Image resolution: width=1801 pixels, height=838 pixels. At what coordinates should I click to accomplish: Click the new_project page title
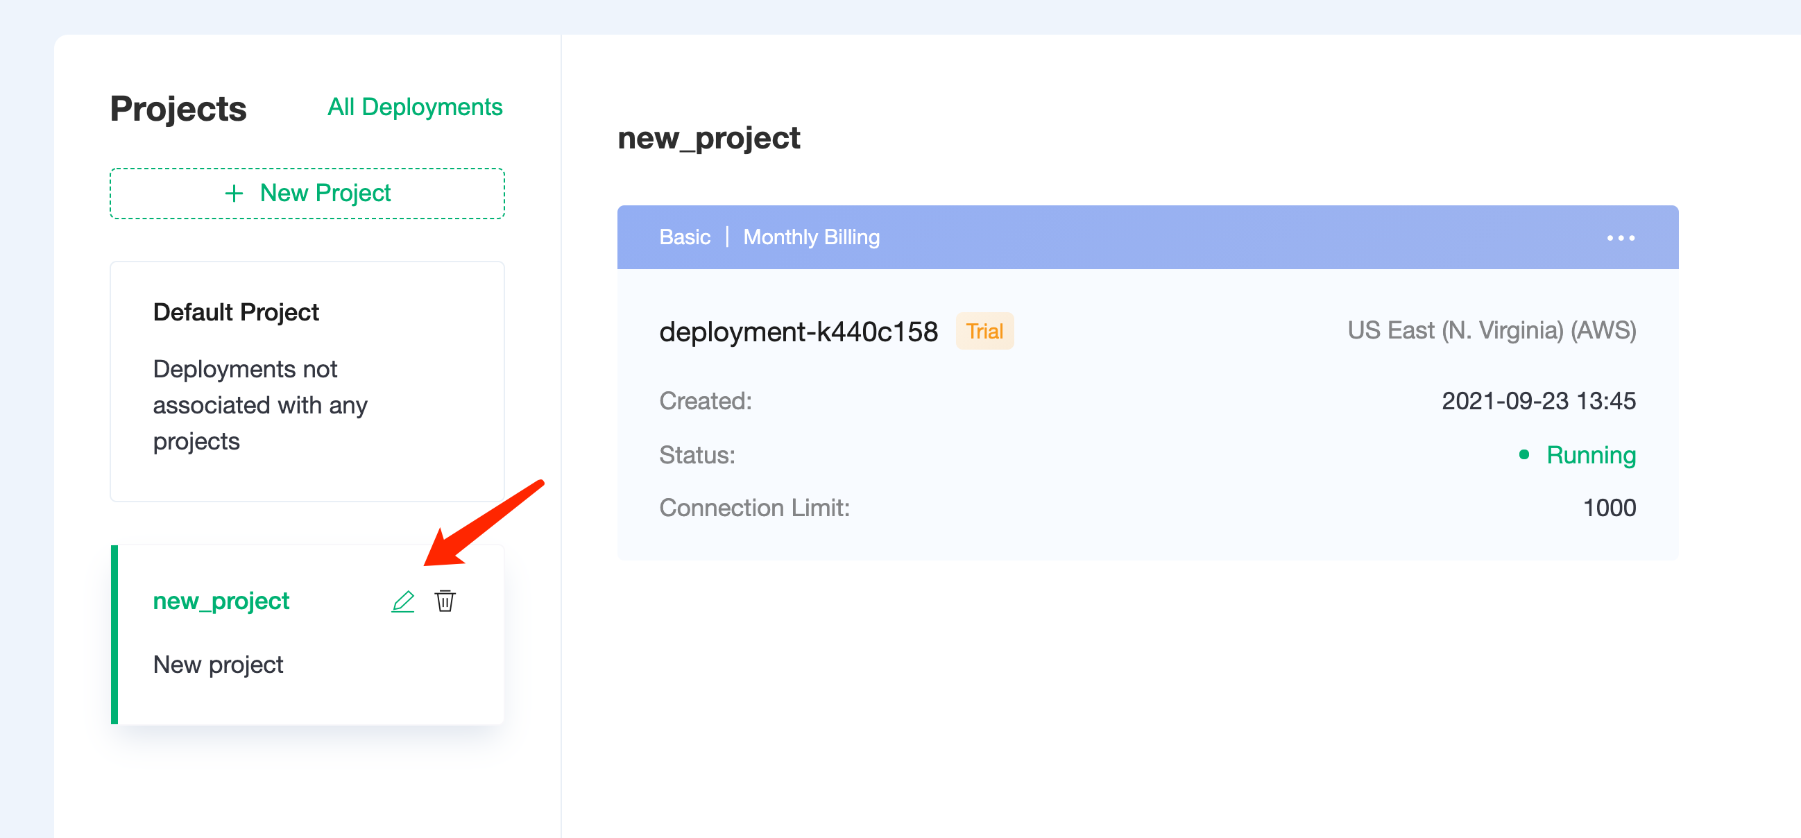coord(708,138)
